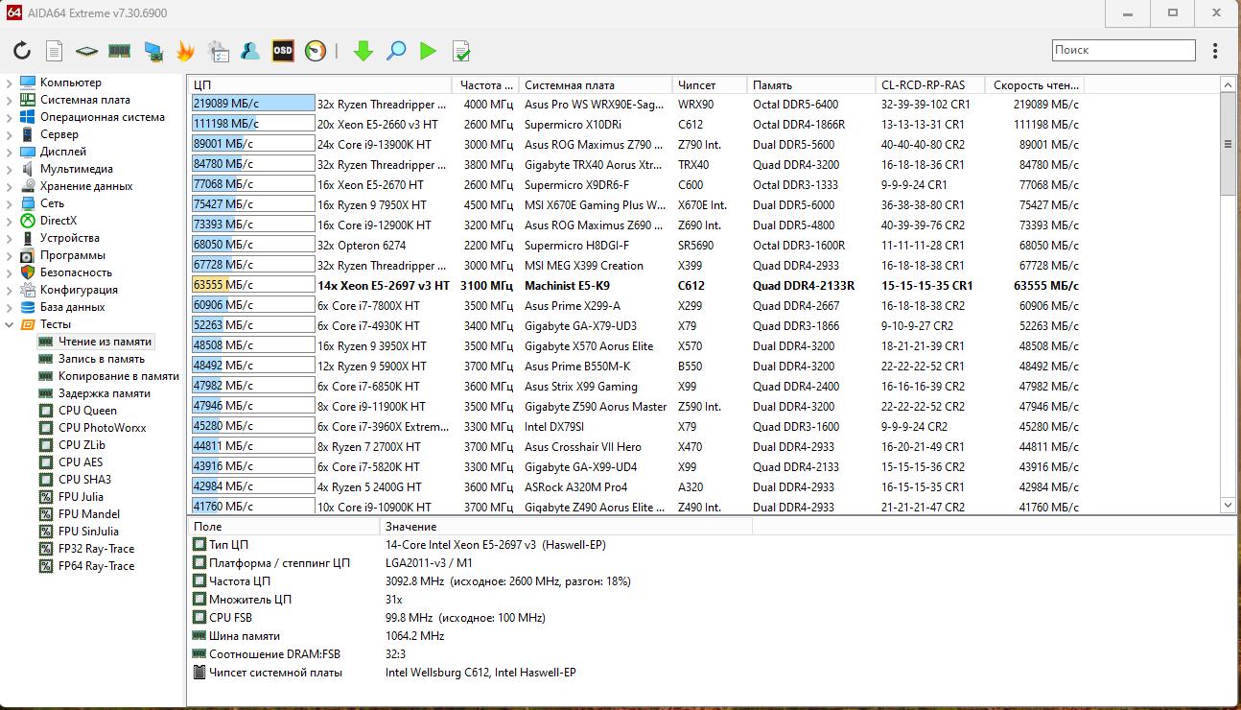This screenshot has width=1241, height=710.
Task: Expand the Мультимедиа tree node
Action: point(10,169)
